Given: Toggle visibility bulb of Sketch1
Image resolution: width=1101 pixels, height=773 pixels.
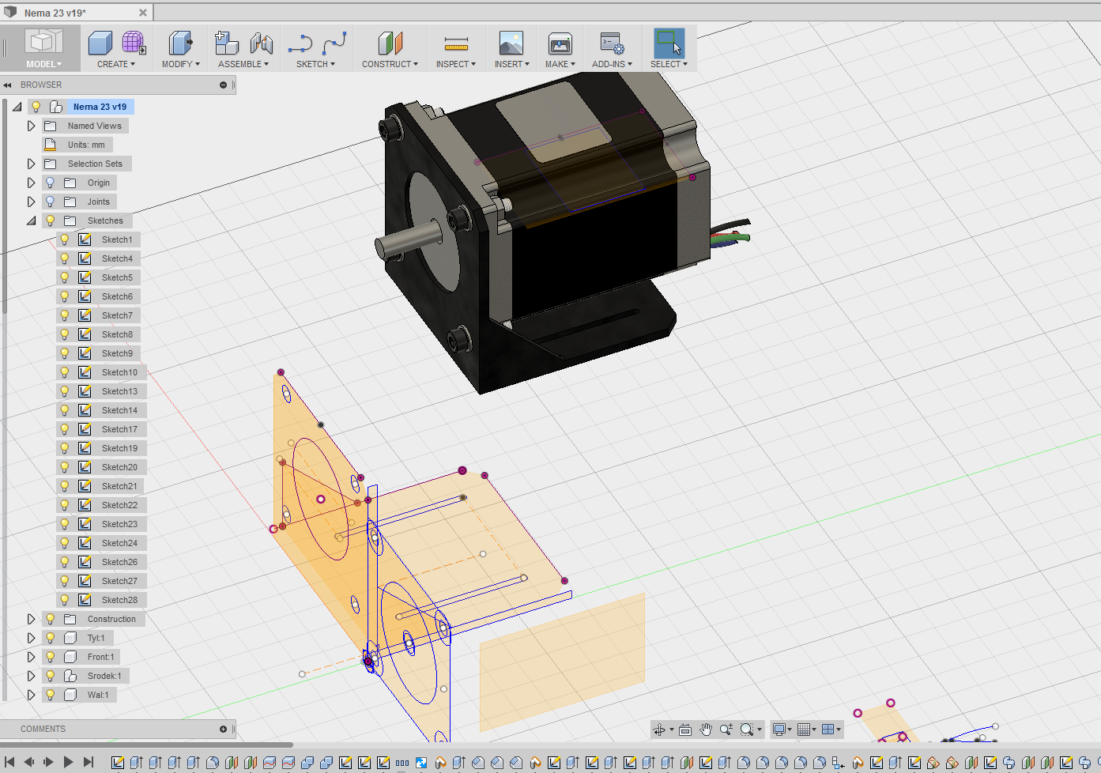Looking at the screenshot, I should 65,239.
